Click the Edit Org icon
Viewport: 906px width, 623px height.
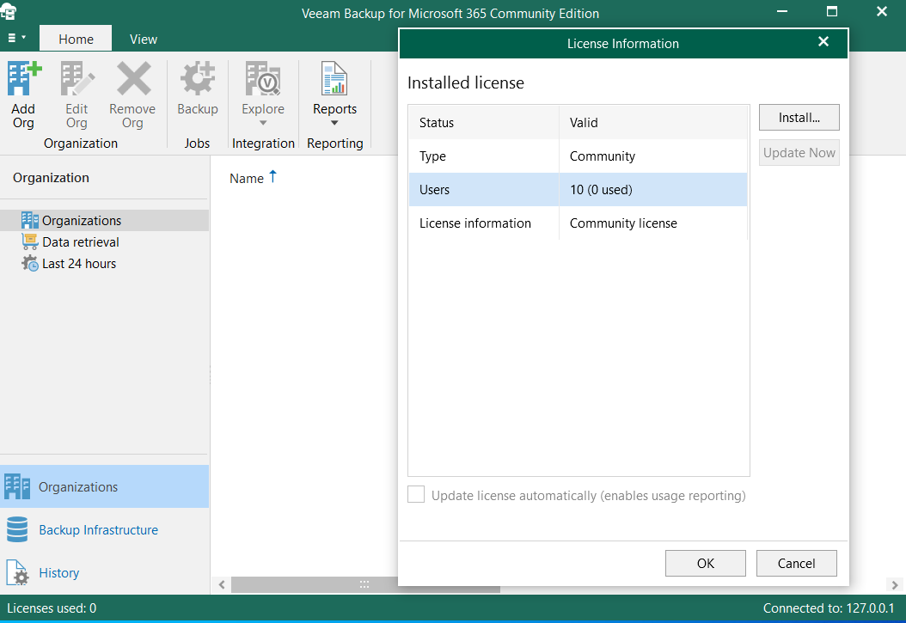point(77,78)
